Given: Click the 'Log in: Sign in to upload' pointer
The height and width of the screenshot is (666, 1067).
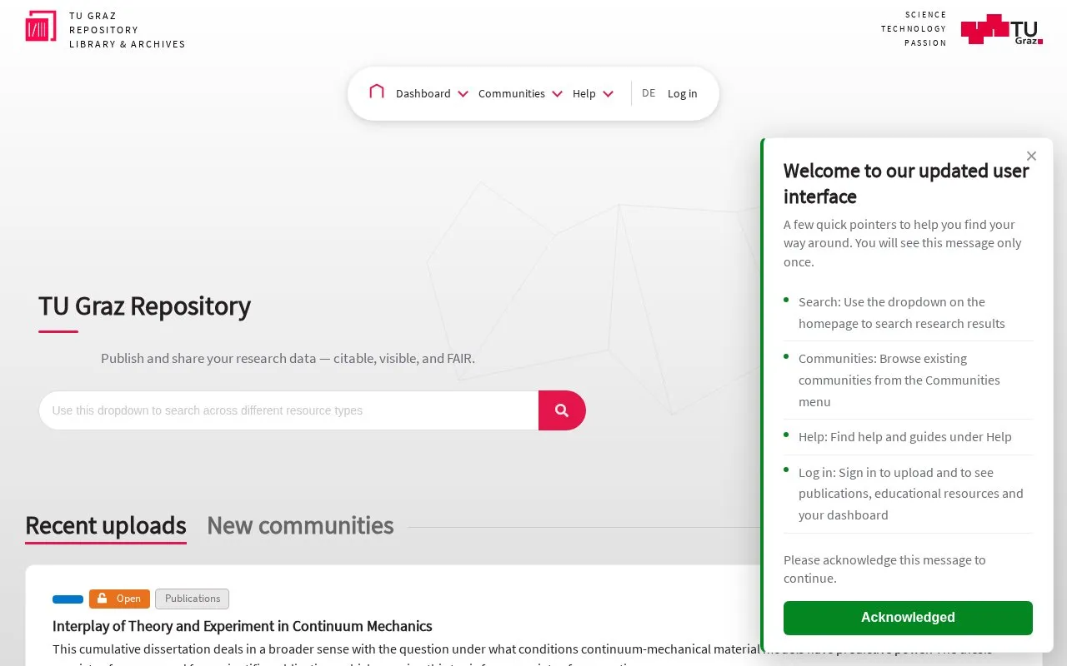Looking at the screenshot, I should click(911, 494).
